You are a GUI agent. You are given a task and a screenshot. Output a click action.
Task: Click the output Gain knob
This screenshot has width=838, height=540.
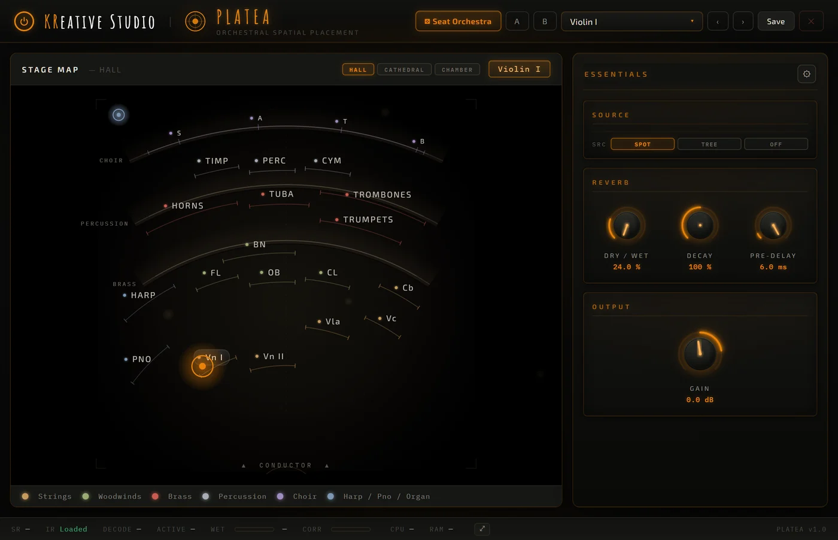pyautogui.click(x=700, y=353)
